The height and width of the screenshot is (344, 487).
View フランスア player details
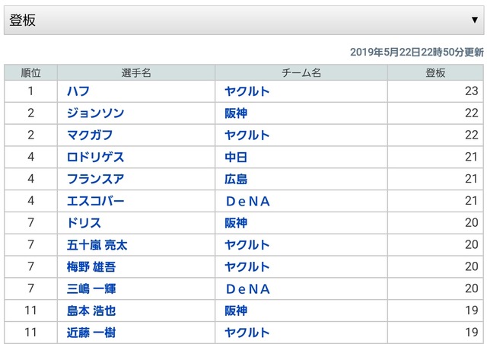[x=95, y=179]
